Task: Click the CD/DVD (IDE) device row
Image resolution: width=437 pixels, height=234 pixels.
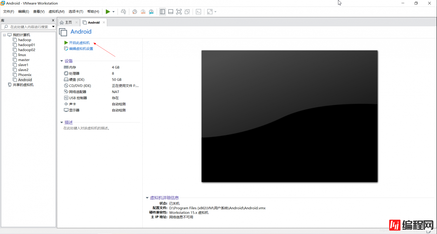Action: [101, 86]
